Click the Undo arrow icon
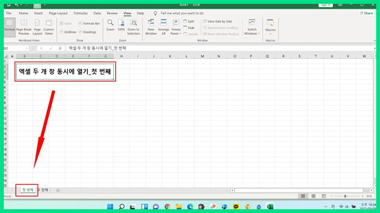This screenshot has width=380, height=213. [x=16, y=5]
